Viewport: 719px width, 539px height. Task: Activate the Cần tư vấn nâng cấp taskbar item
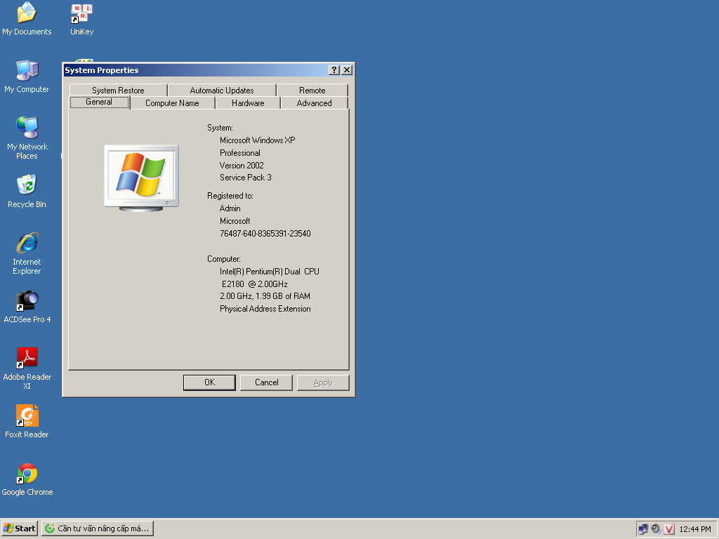[98, 528]
